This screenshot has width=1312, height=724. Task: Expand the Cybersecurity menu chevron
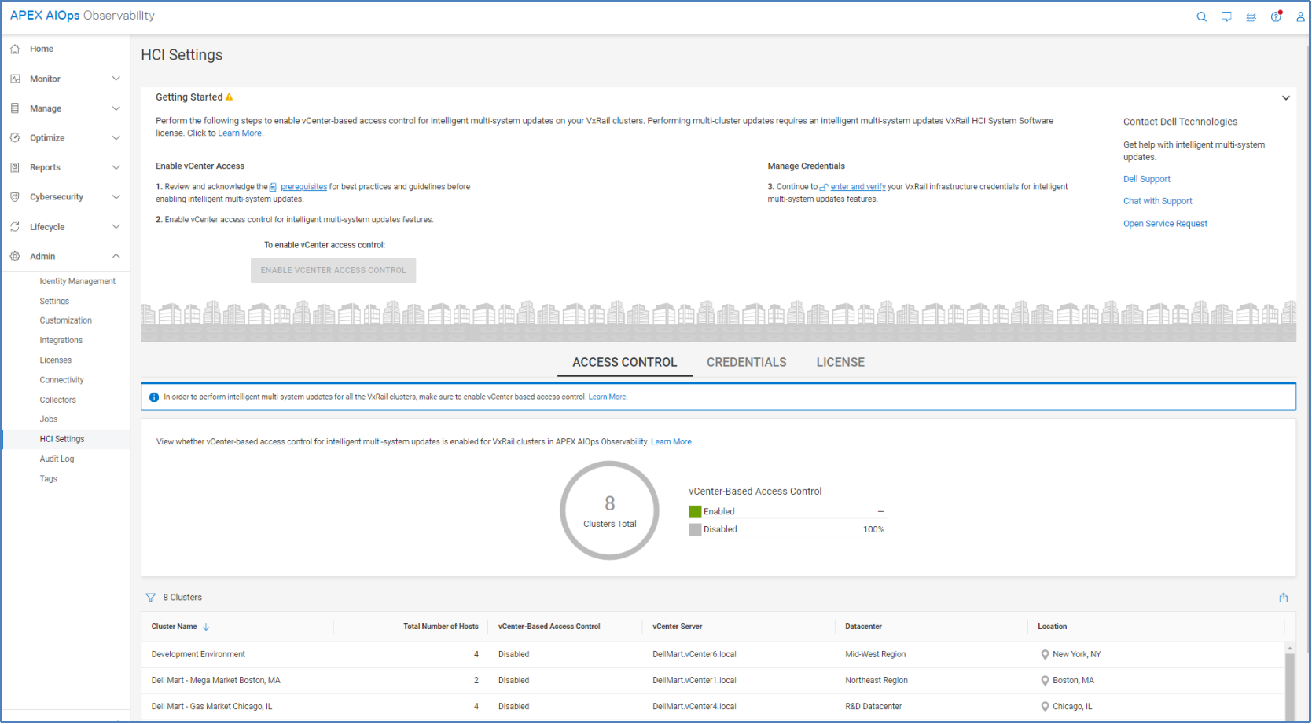pos(116,197)
